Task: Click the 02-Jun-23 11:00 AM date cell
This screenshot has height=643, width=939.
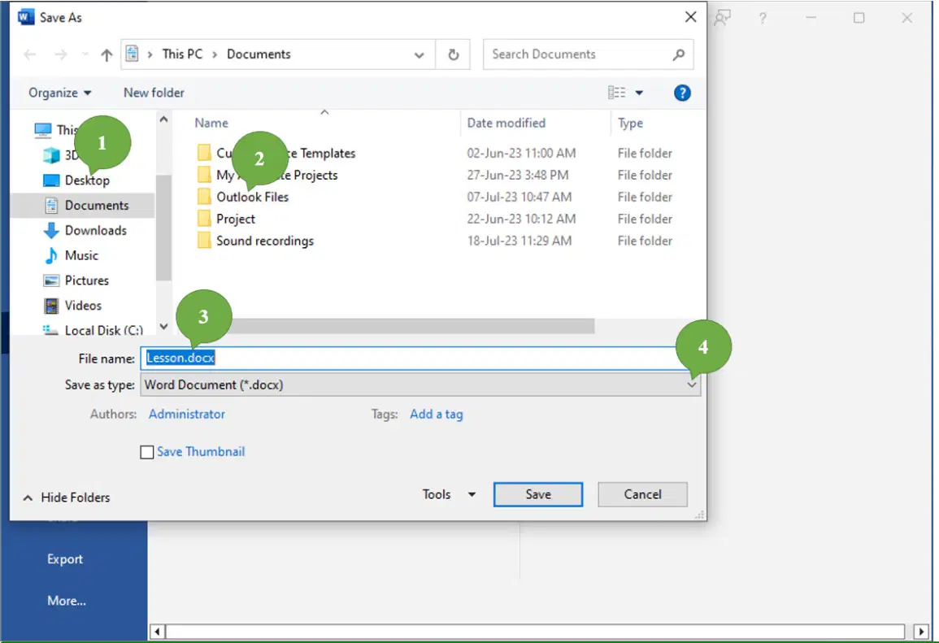Action: 521,154
